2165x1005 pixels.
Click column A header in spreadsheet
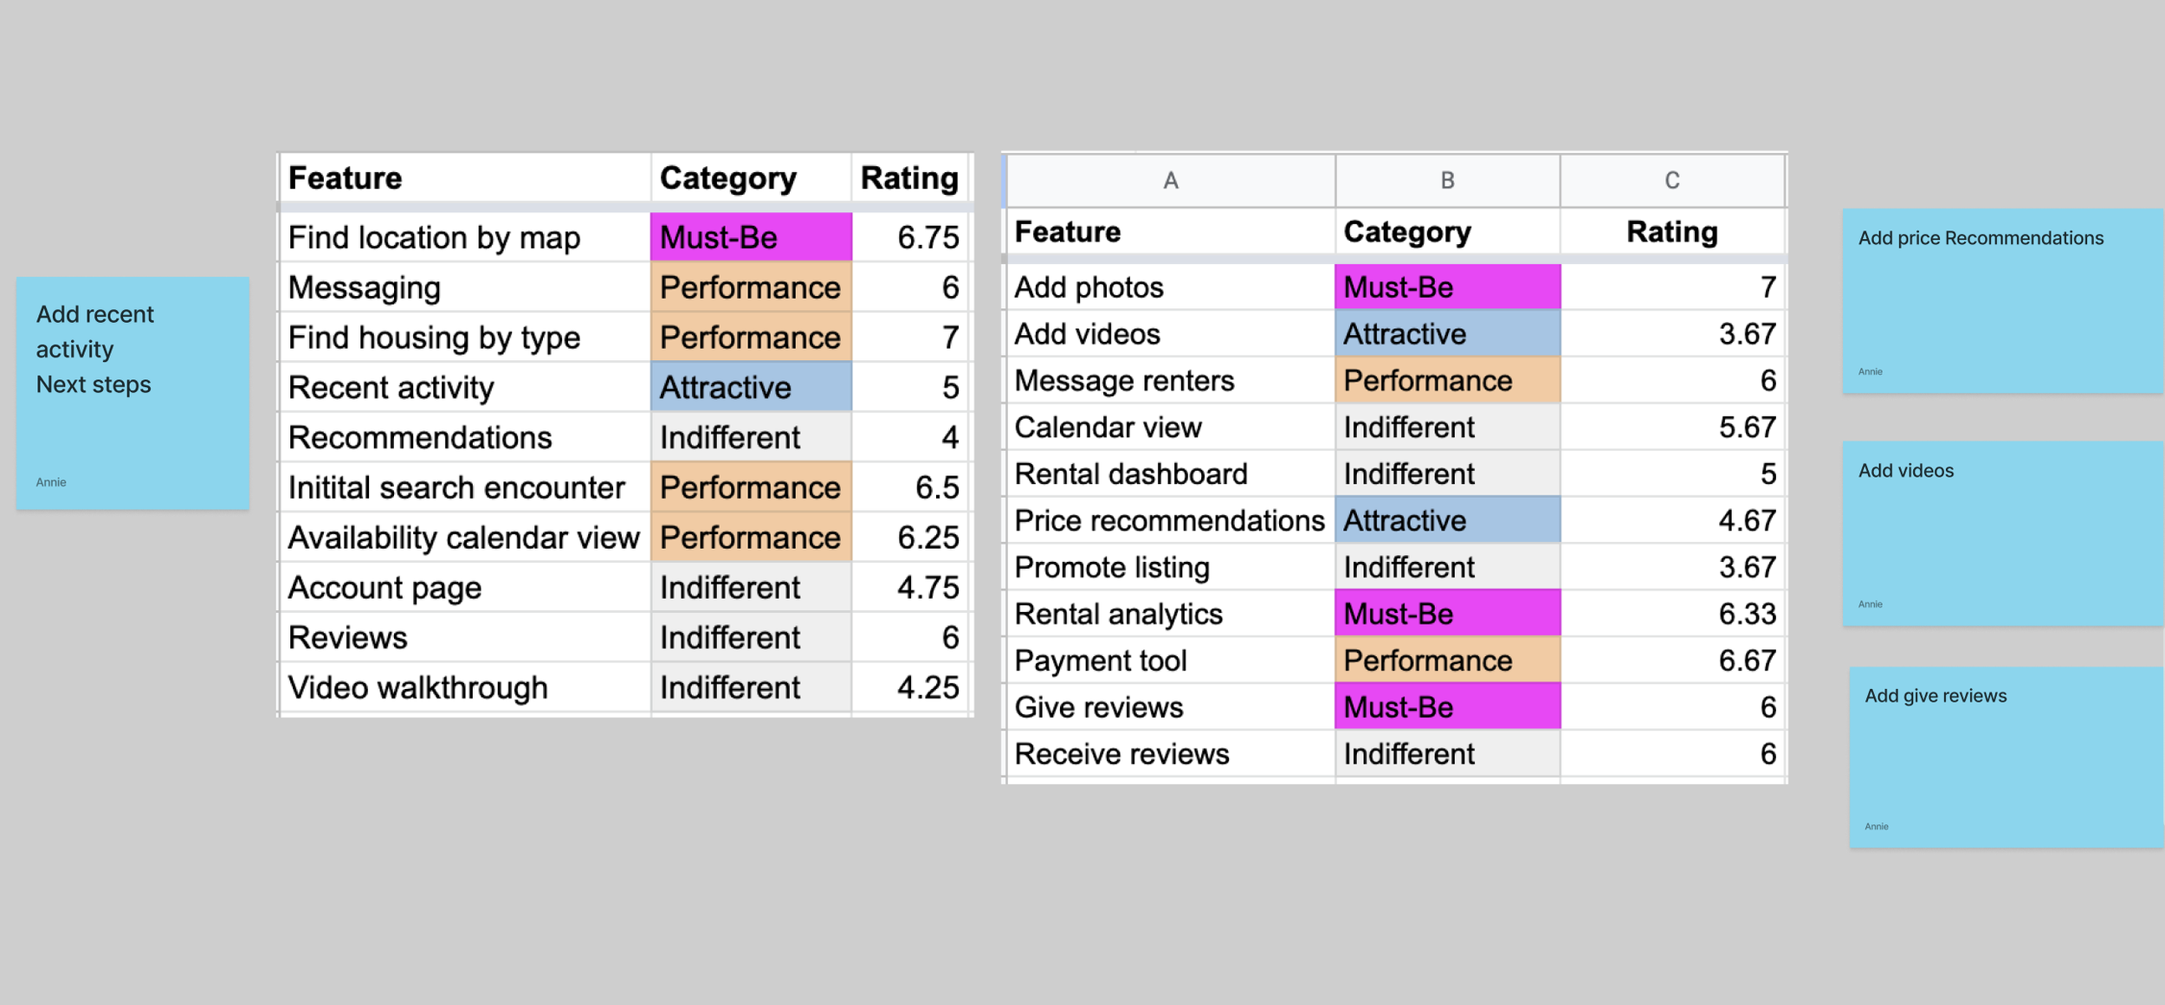click(x=1170, y=180)
